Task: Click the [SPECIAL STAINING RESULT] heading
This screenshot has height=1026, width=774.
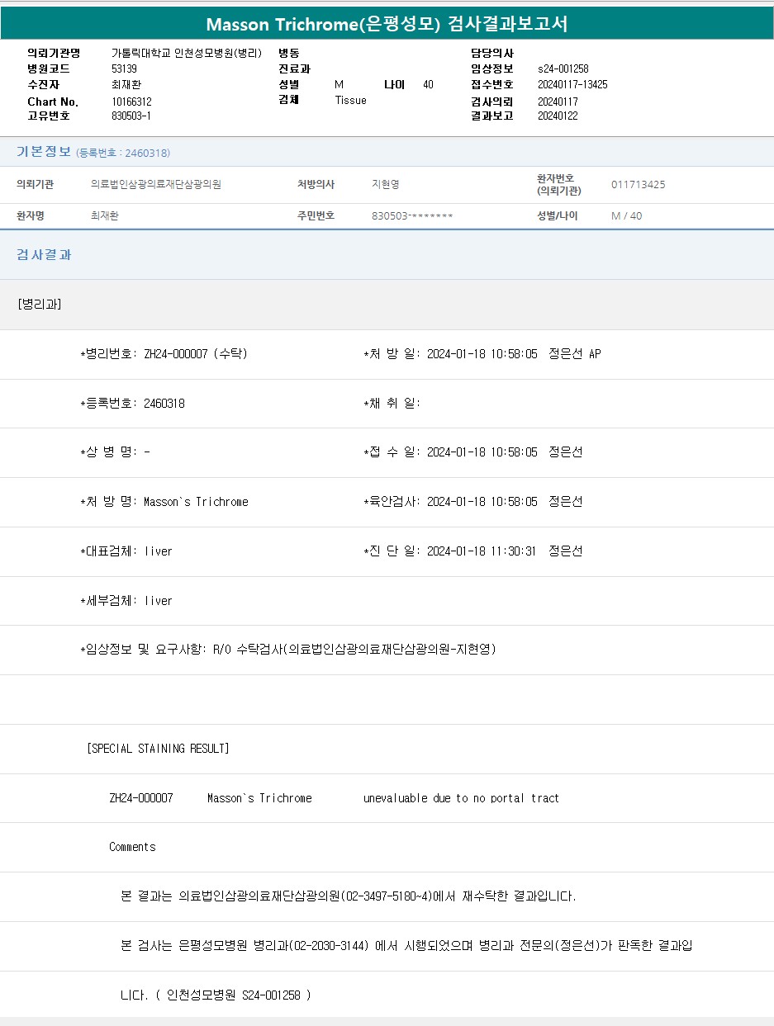Action: pyautogui.click(x=158, y=748)
